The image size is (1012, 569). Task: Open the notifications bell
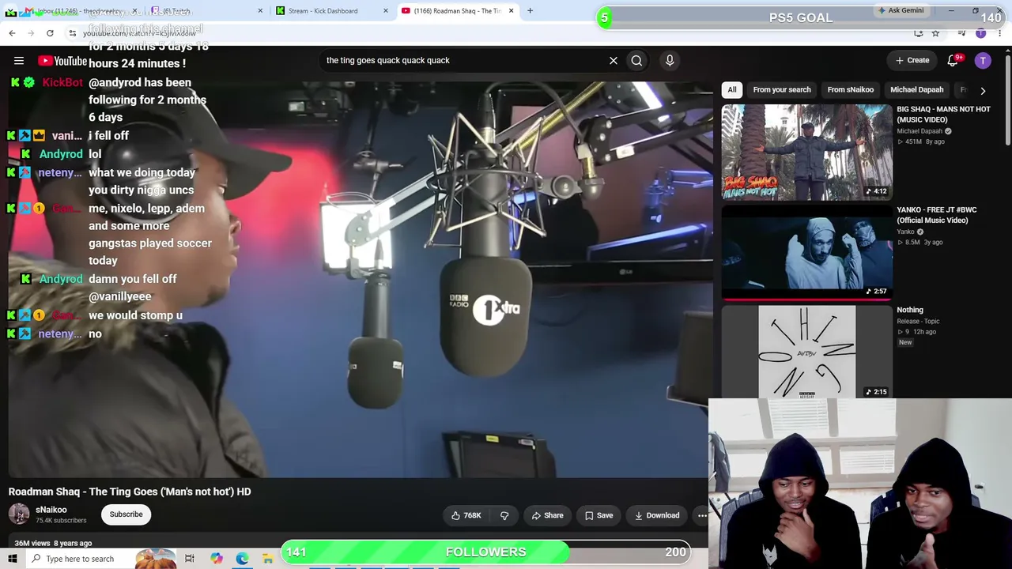[953, 60]
